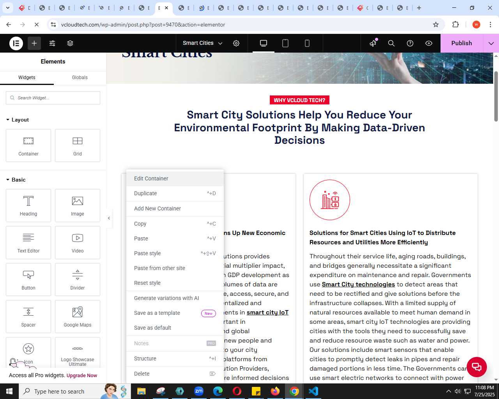Switch to the Widgets tab
Viewport: 499px width, 399px height.
pos(27,78)
